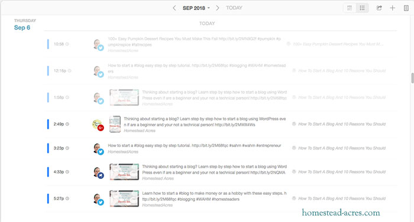414x222 pixels.
Task: Go to the next month with the right chevron
Action: coord(217,8)
